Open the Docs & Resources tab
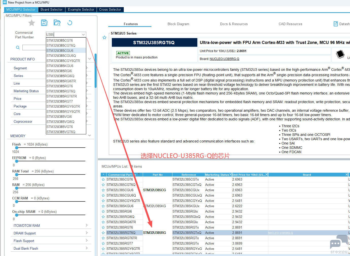 click(234, 24)
